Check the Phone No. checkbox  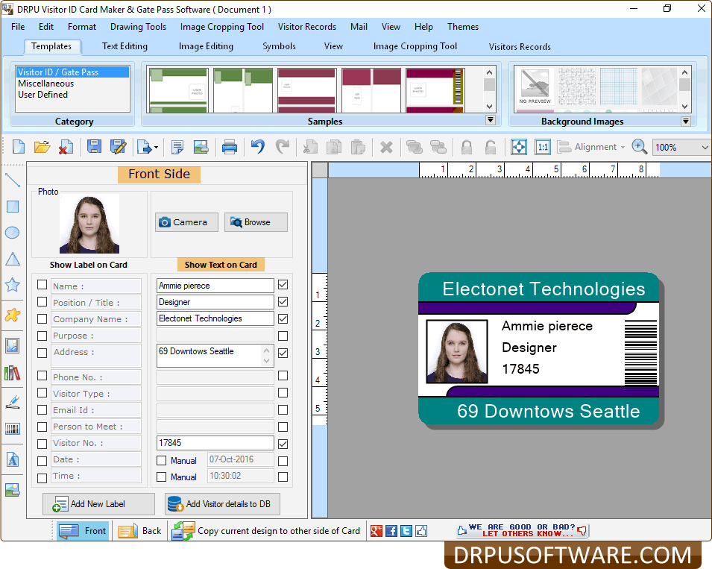click(42, 377)
